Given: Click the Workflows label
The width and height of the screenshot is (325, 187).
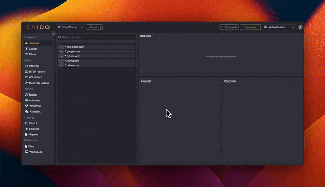Looking at the screenshot, I should pos(35,106).
